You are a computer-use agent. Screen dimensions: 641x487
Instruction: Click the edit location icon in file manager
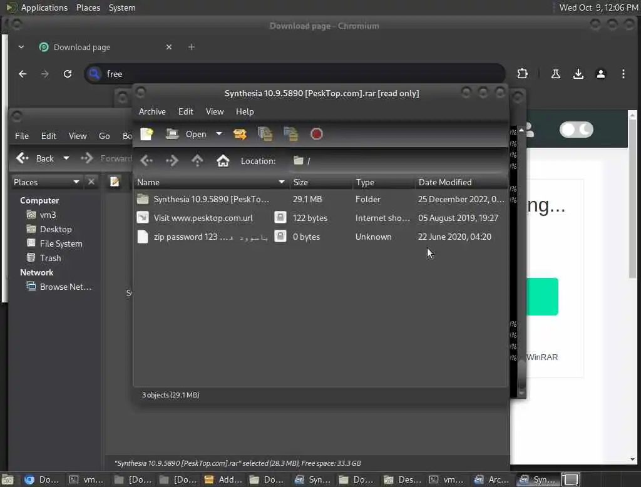click(x=115, y=182)
